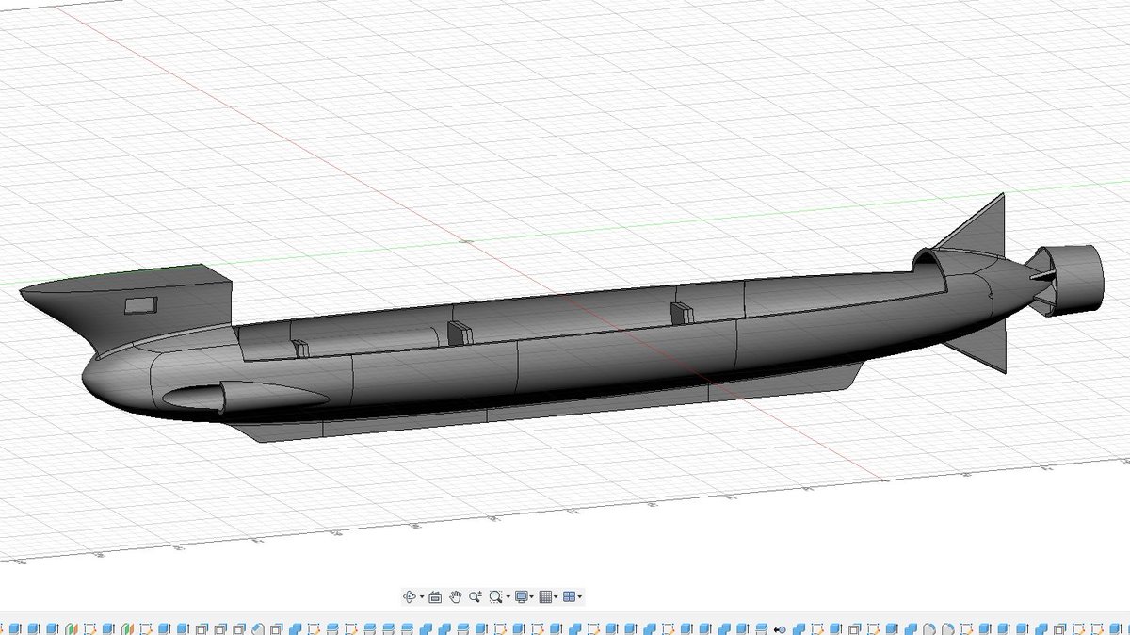
Task: Open the Orbit type dropdown arrow
Action: [x=422, y=597]
